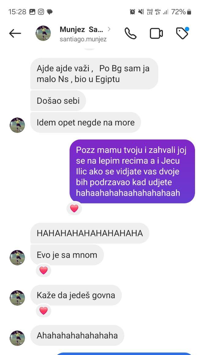Viewport: 199px width, 355px height.
Task: Select the purple 'Pozz mamu tvoju' message bubble
Action: (132, 171)
